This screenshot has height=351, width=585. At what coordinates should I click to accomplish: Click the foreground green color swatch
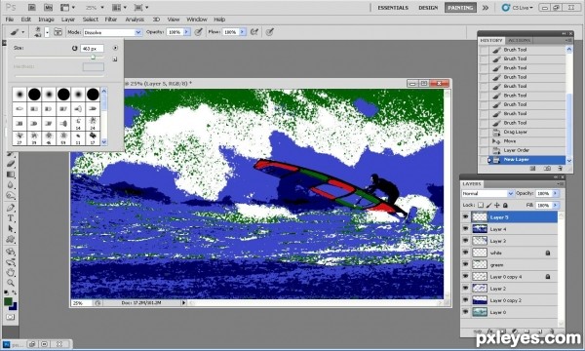(8, 301)
